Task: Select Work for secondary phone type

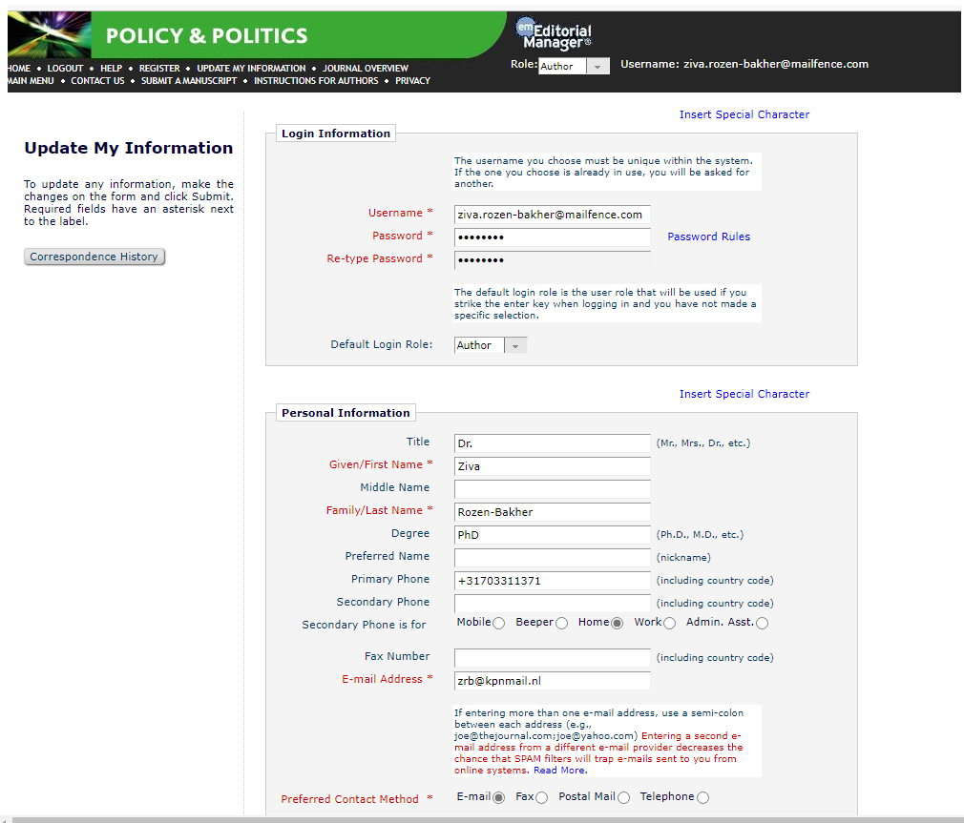Action: [669, 623]
